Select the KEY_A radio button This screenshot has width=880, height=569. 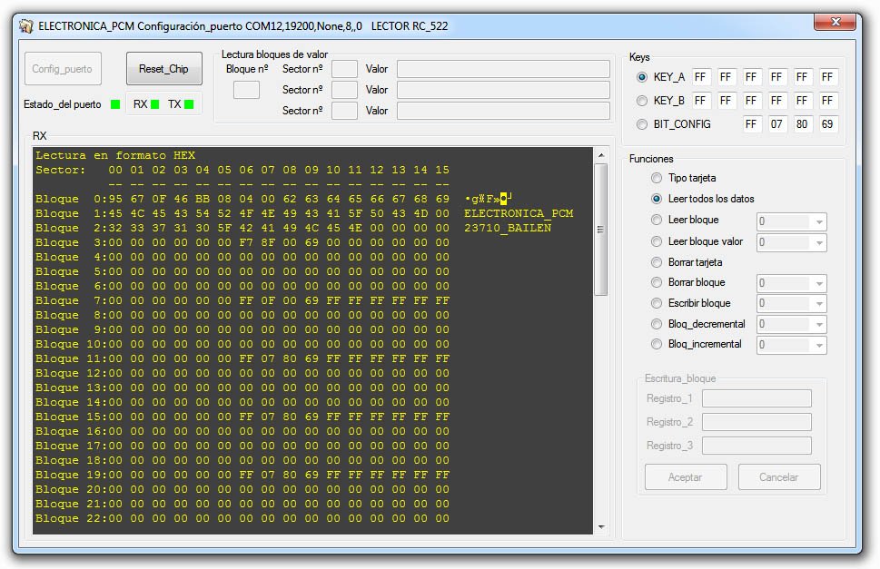642,77
